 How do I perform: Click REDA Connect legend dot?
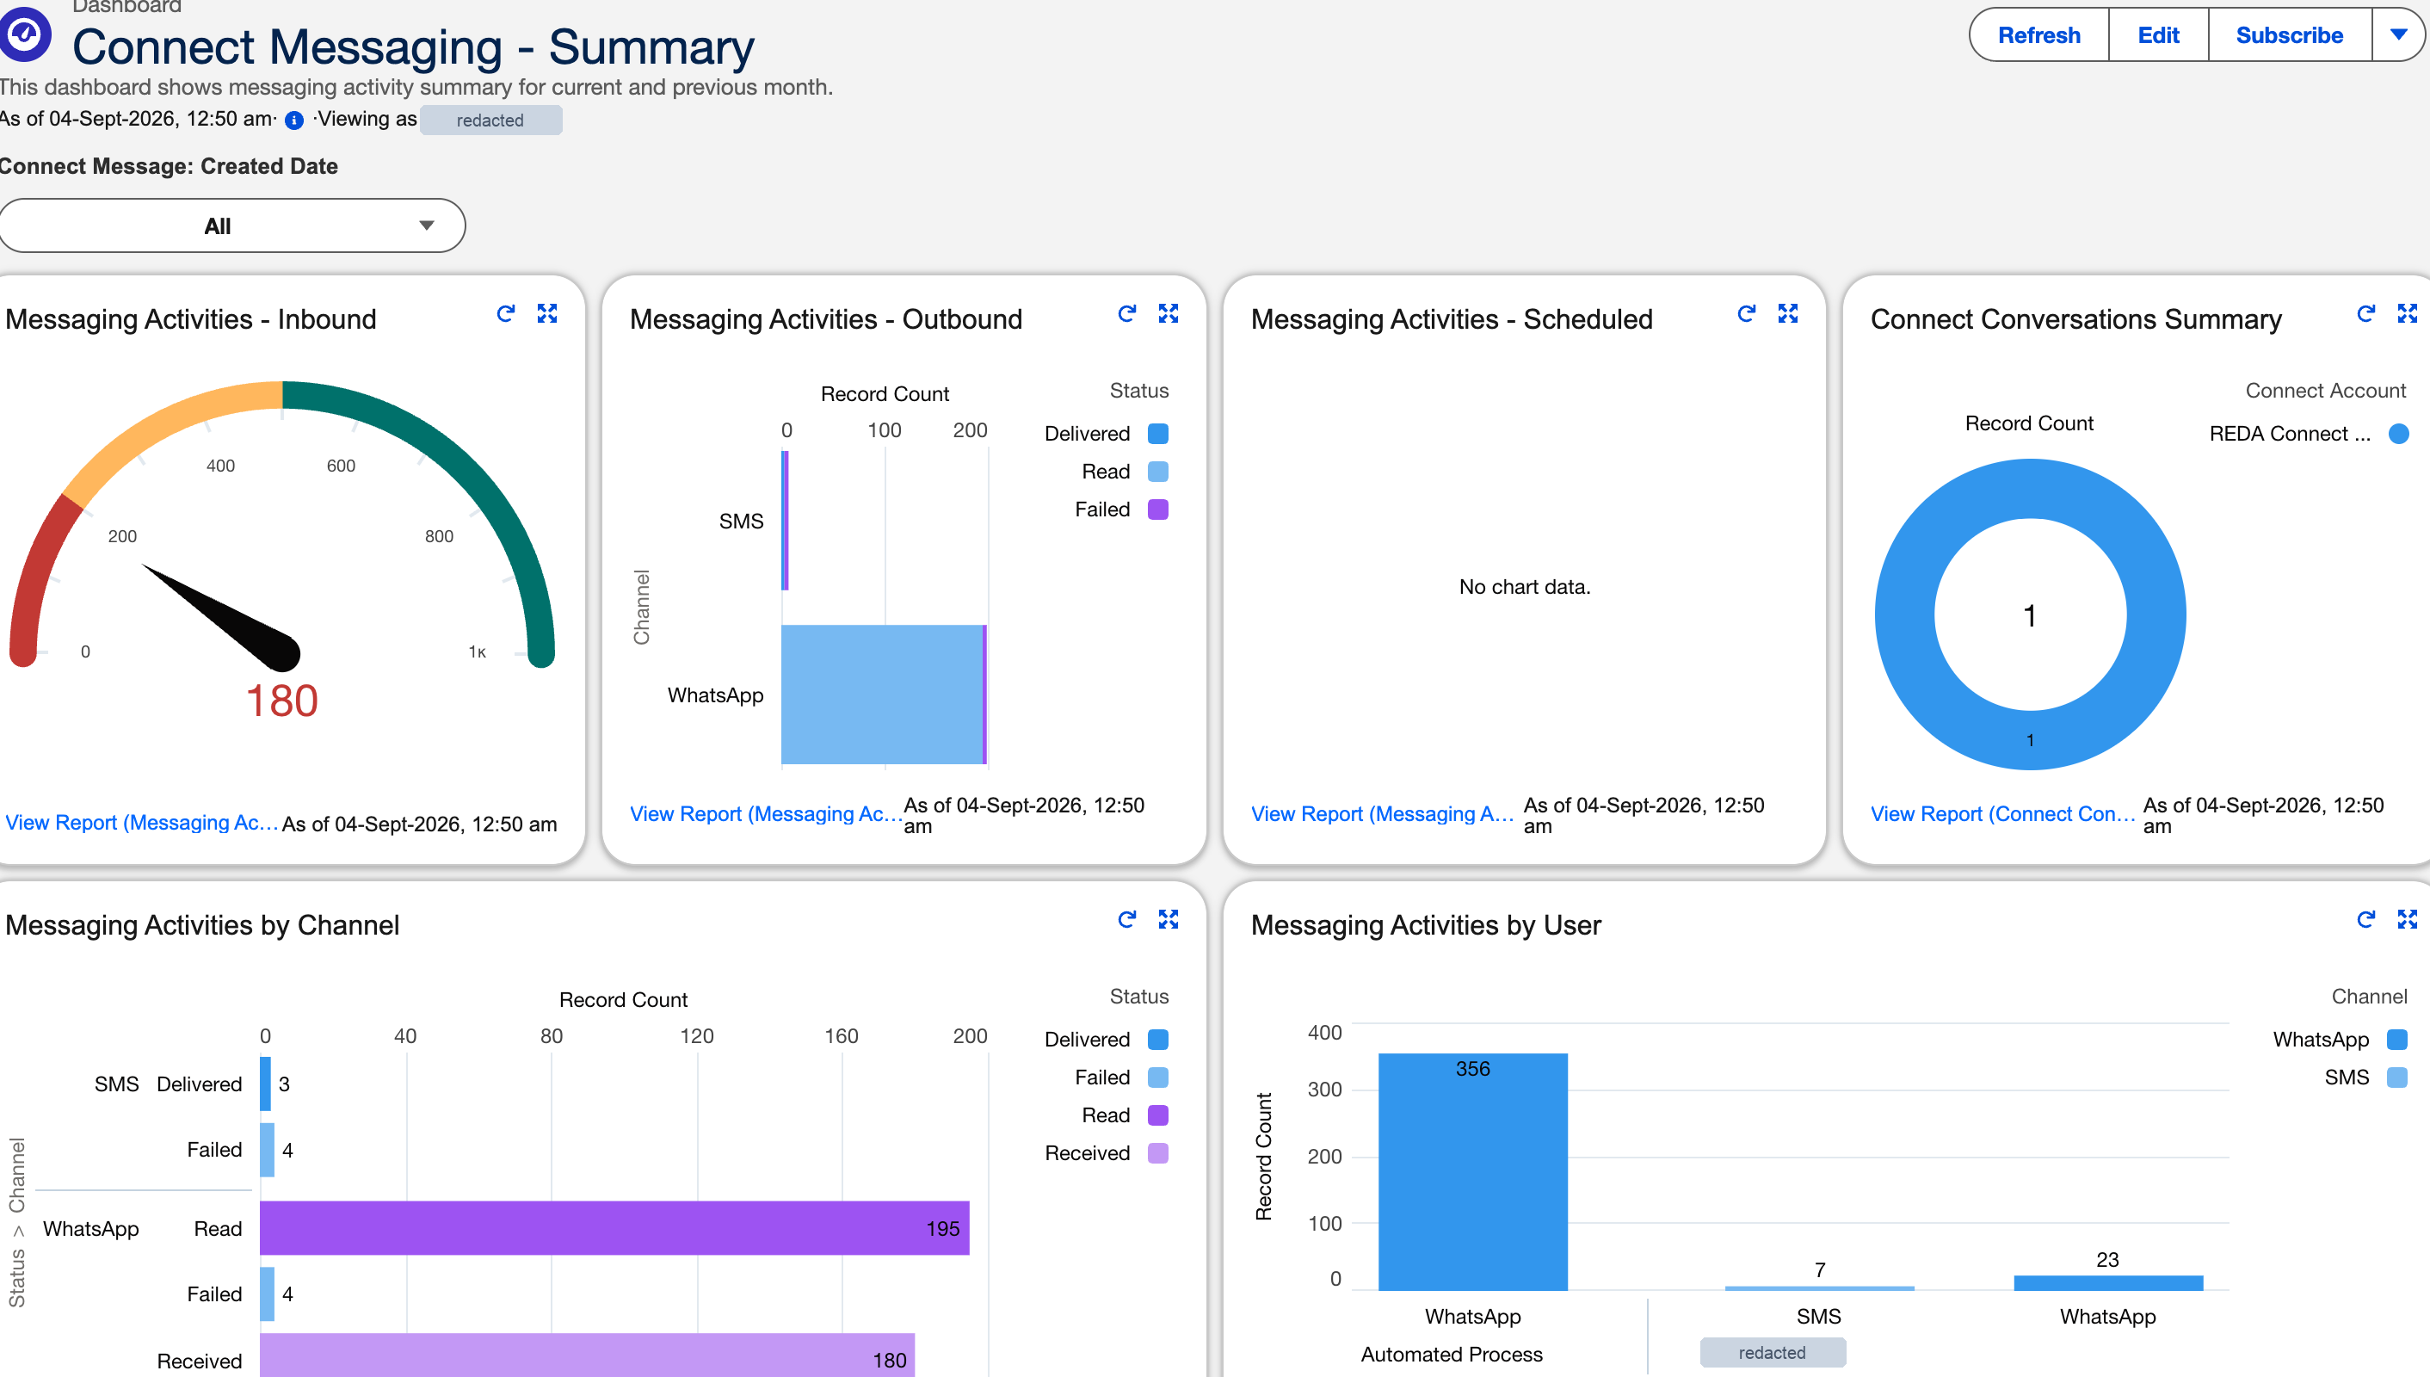coord(2399,434)
